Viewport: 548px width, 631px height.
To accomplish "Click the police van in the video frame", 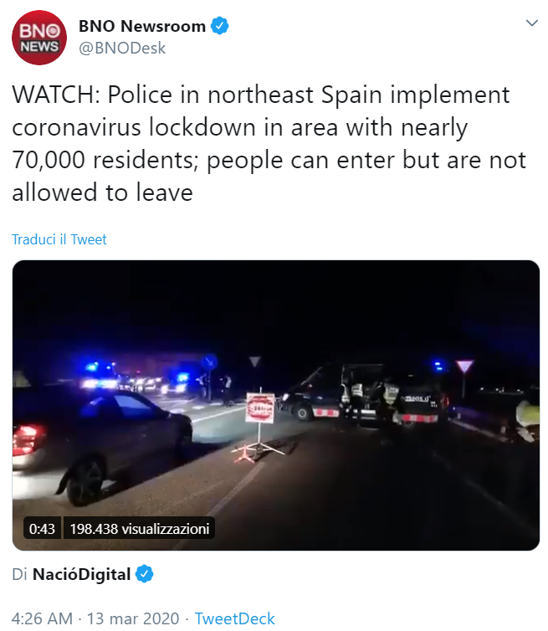I will 362,396.
